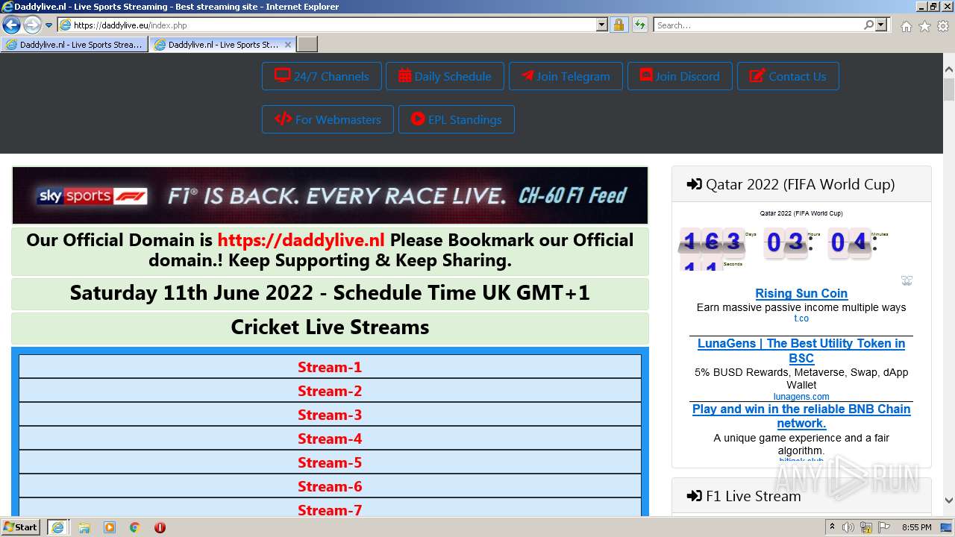The image size is (955, 537).
Task: Click the volume speaker tray icon
Action: [x=848, y=527]
